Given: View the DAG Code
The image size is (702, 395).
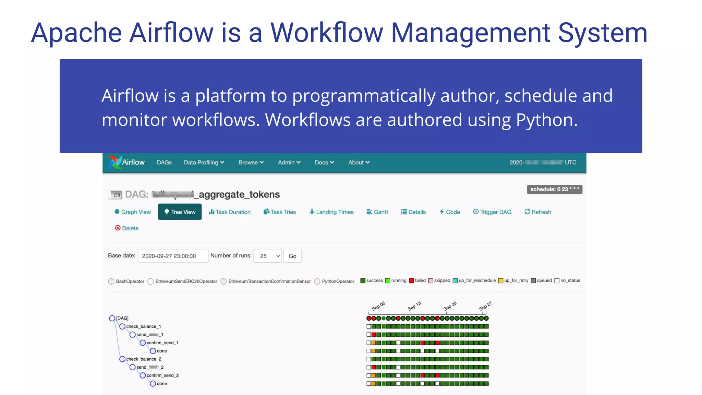Looking at the screenshot, I should point(450,212).
